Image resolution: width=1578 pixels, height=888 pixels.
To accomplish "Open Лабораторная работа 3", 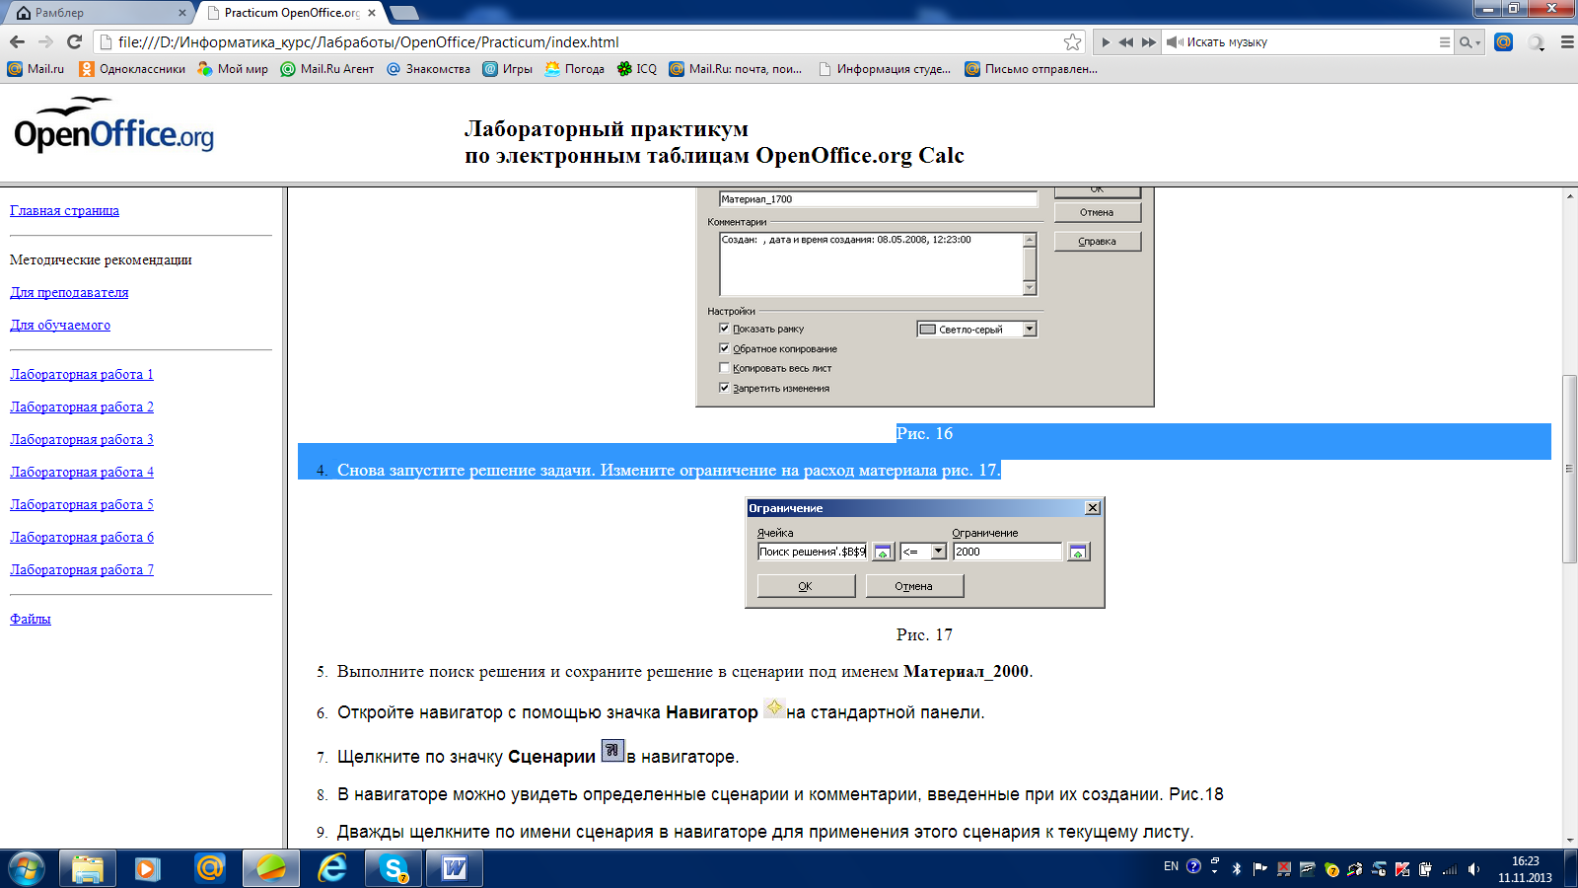I will coord(82,439).
